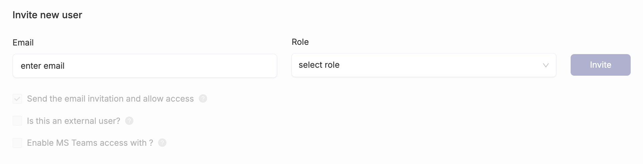Screen dimensions: 643x164
Task: Open help icon next to MS Teams access
Action: [x=162, y=143]
